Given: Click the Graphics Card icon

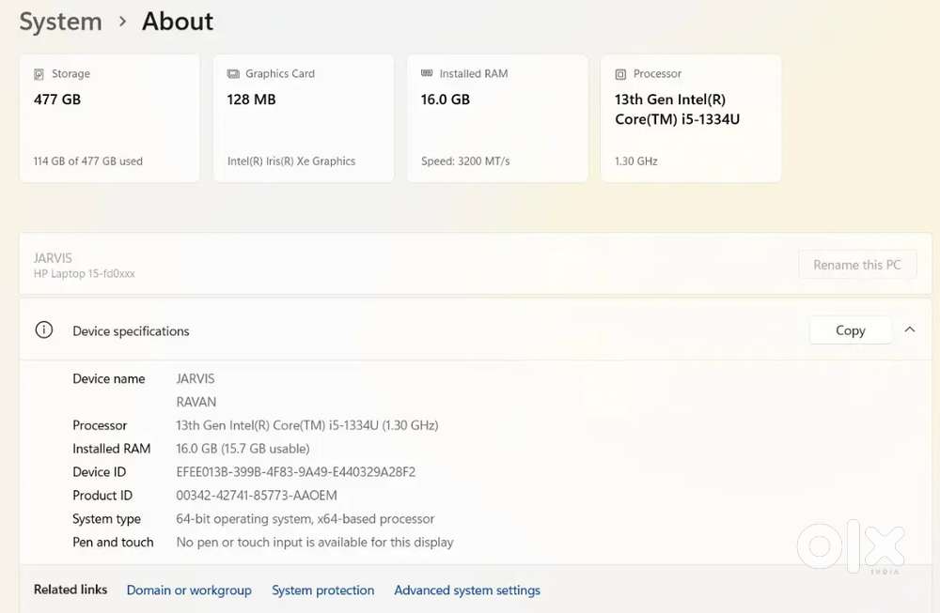Looking at the screenshot, I should (x=233, y=73).
